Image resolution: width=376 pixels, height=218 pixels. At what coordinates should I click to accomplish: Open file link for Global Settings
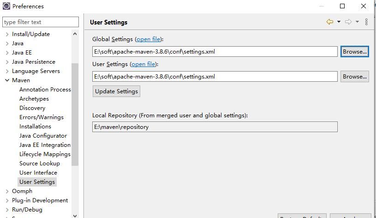[x=148, y=39]
